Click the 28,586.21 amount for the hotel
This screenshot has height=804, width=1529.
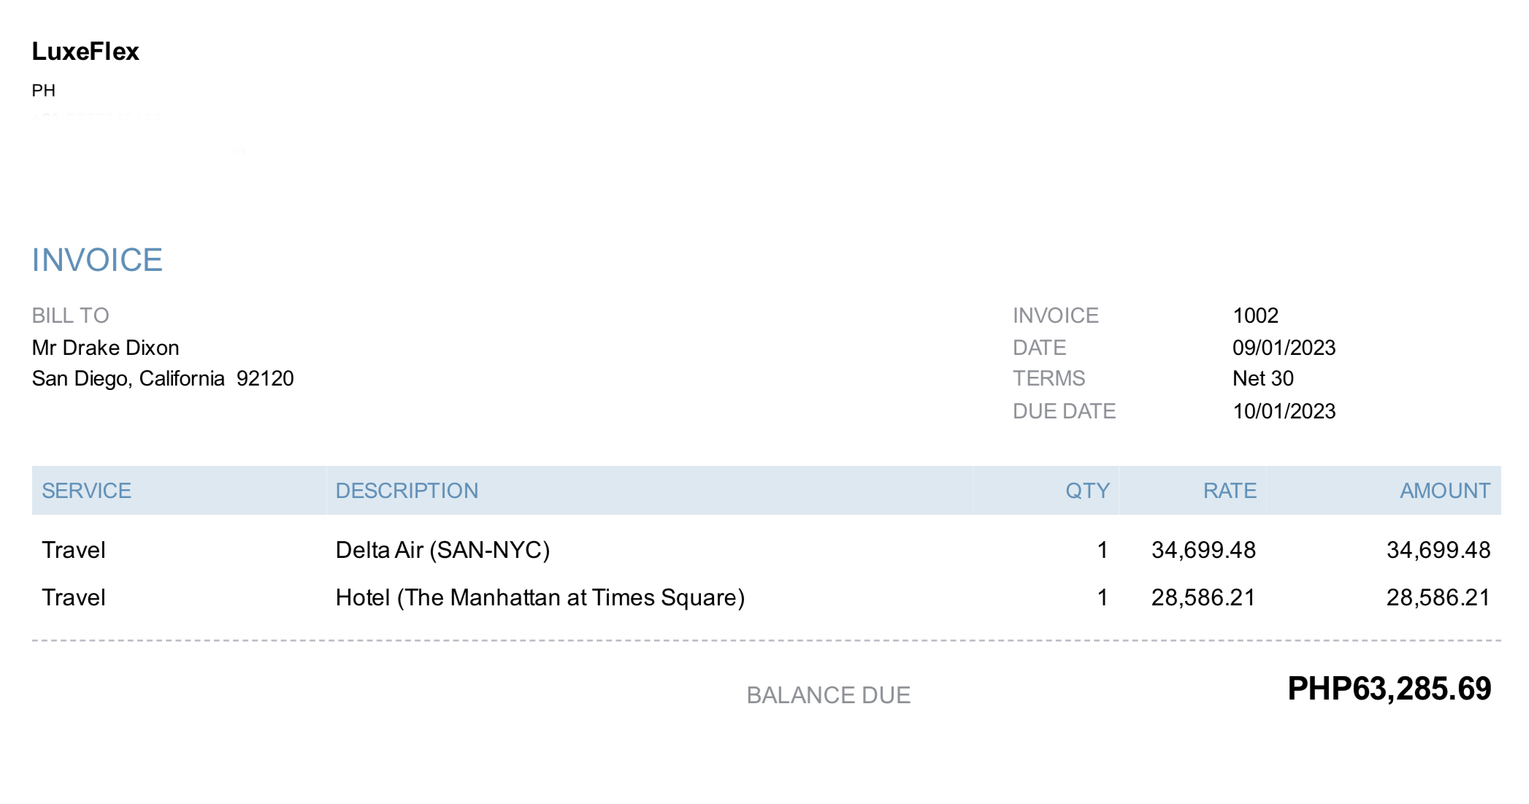coord(1438,598)
